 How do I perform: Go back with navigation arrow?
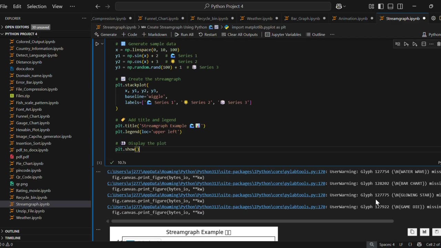[x=98, y=6]
